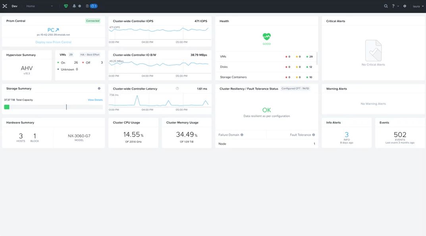Click the storage capacity bar threshold marker
Image resolution: width=426 pixels, height=236 pixels.
[66, 107]
